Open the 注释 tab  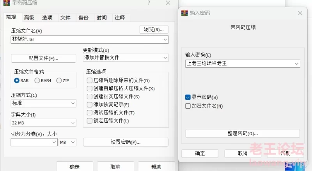coord(120,18)
